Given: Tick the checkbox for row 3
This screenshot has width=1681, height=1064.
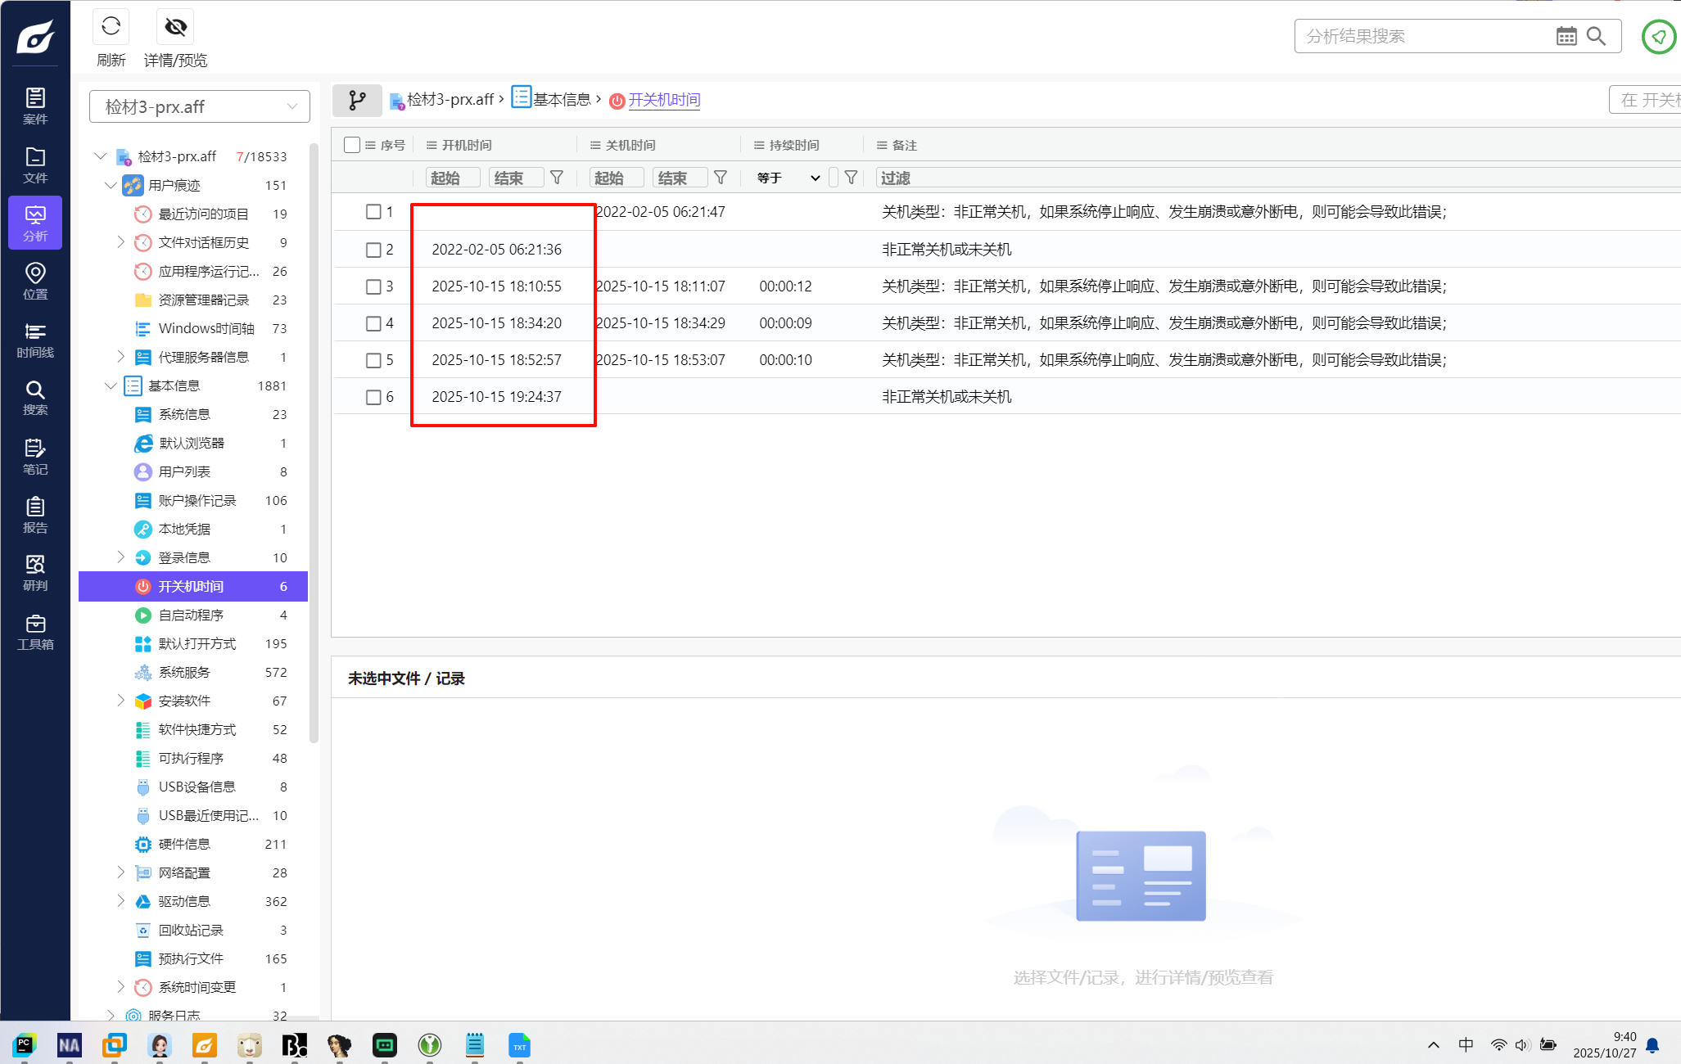Looking at the screenshot, I should pyautogui.click(x=373, y=286).
